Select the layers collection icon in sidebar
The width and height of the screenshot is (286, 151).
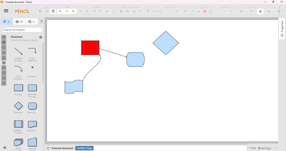point(4,37)
